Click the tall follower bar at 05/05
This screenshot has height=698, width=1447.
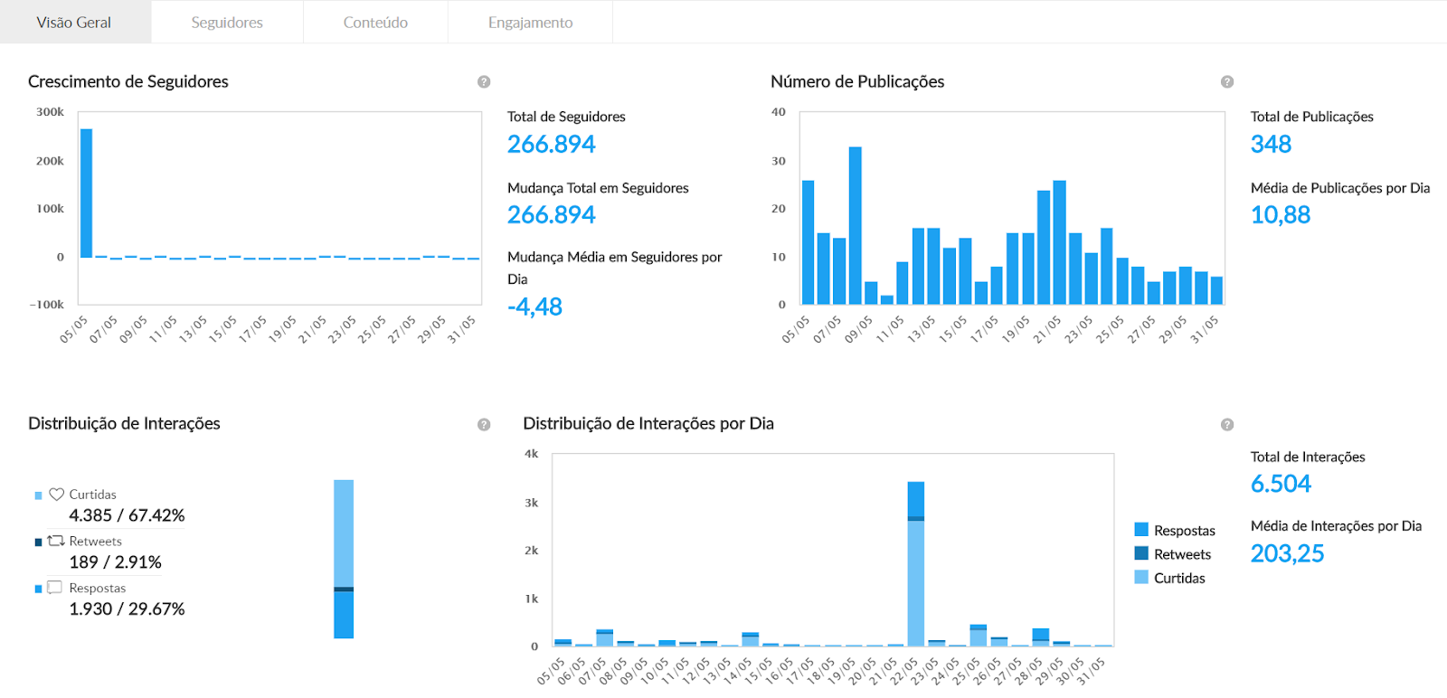tap(86, 193)
